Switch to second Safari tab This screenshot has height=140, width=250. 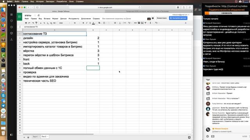click(147, 11)
